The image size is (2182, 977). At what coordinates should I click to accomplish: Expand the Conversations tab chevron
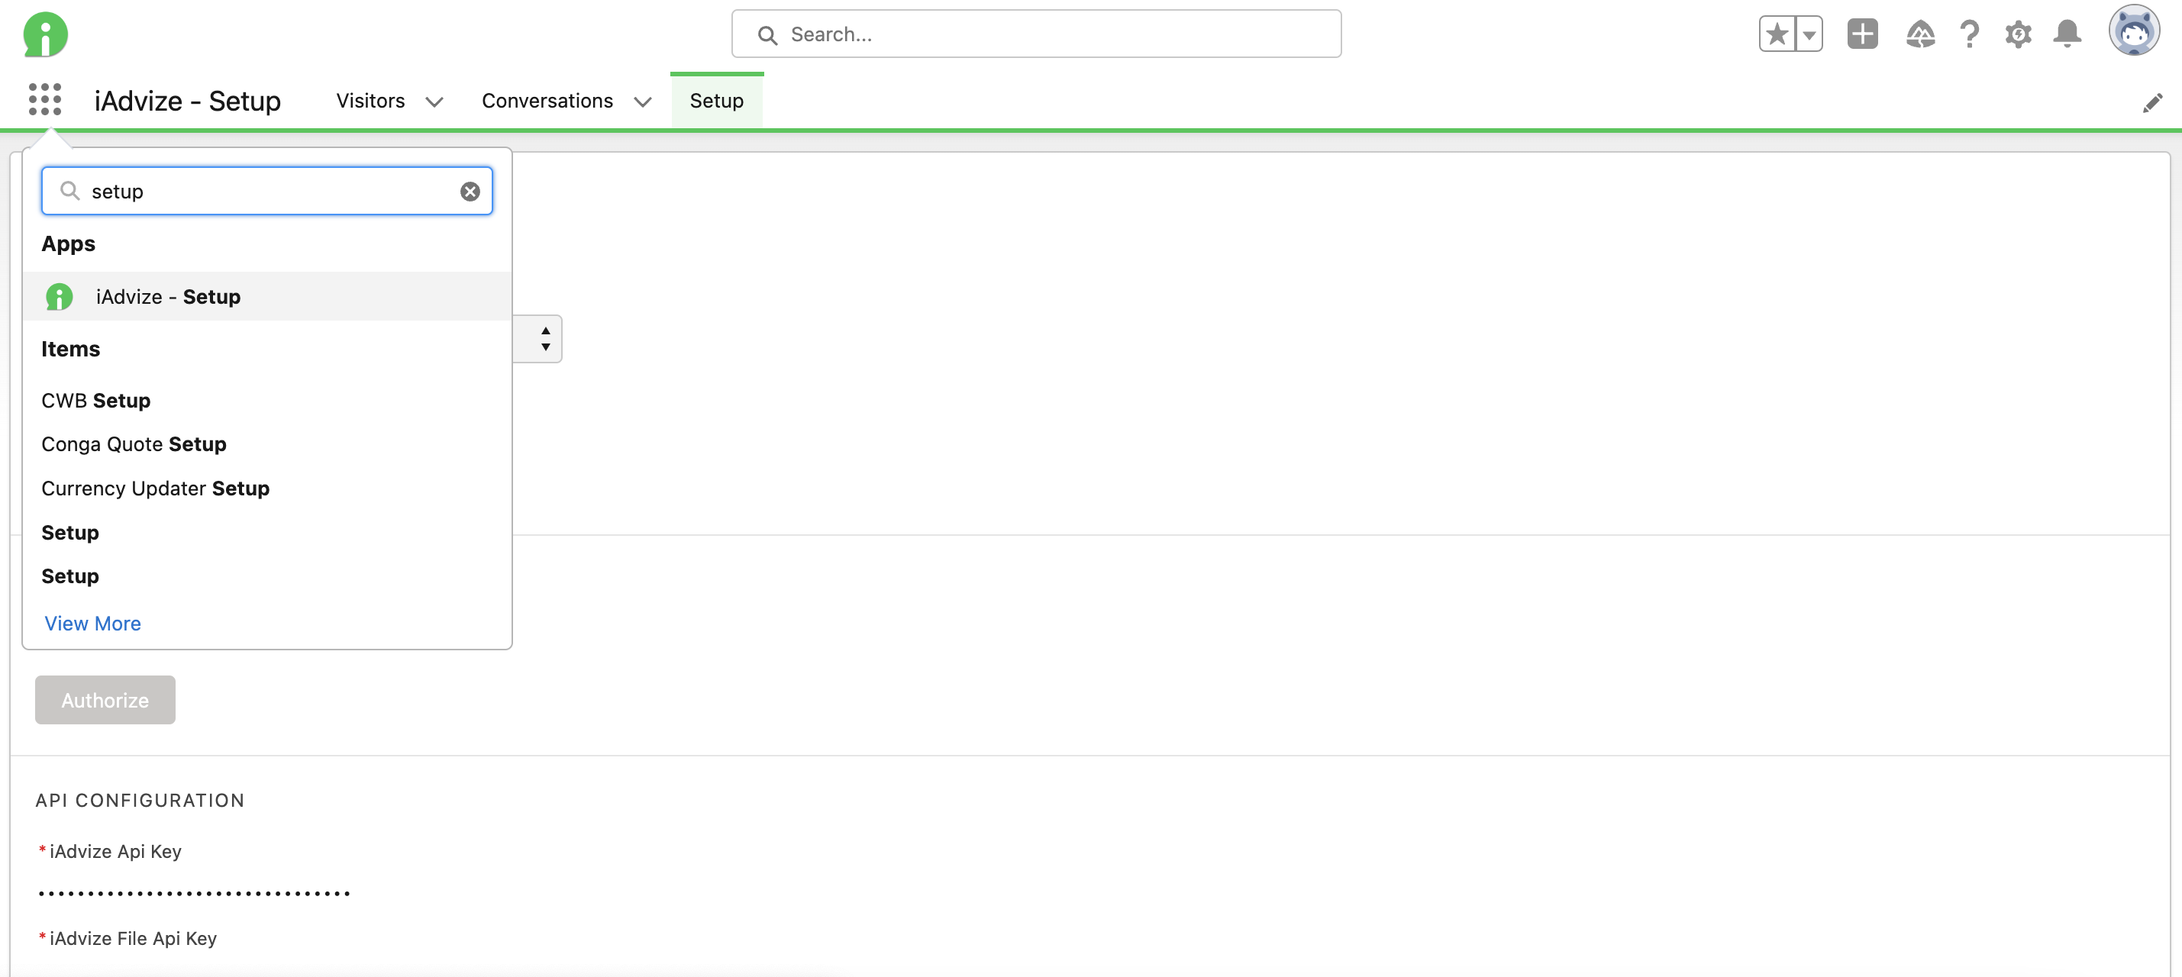[x=643, y=102]
